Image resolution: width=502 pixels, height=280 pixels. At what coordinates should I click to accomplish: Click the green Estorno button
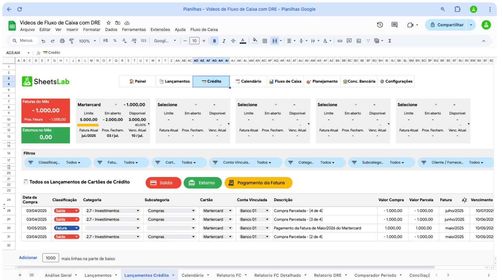pos(202,183)
